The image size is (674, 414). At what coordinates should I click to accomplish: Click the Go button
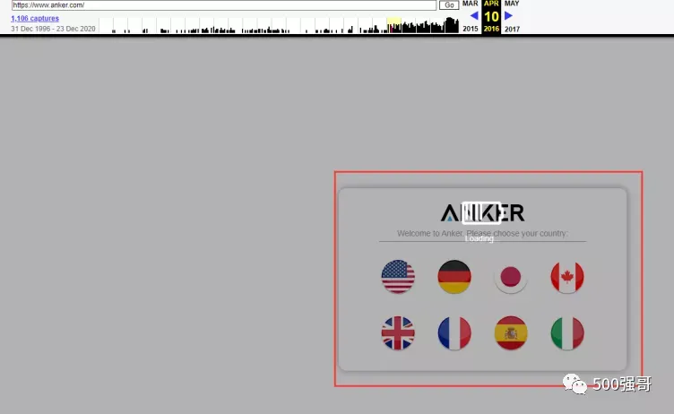(449, 5)
